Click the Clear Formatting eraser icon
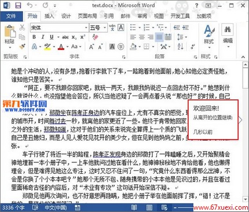Image resolution: width=249 pixels, height=212 pixels. pos(95,37)
